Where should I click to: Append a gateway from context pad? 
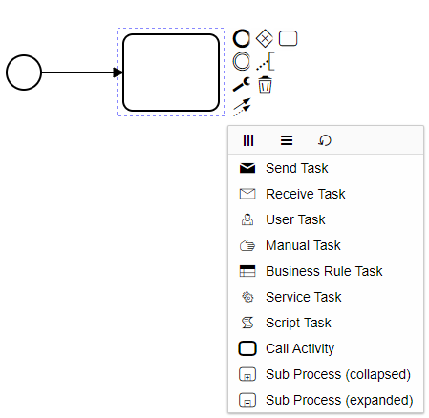[265, 38]
